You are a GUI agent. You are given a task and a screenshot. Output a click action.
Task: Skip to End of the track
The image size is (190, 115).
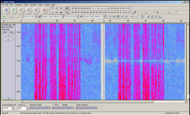click(36, 10)
